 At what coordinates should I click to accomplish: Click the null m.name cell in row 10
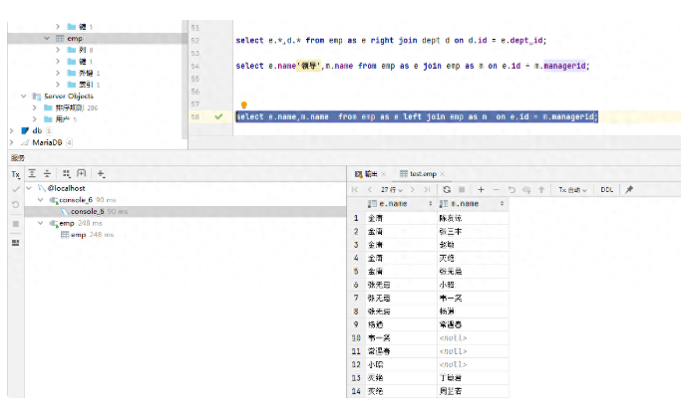click(x=473, y=338)
